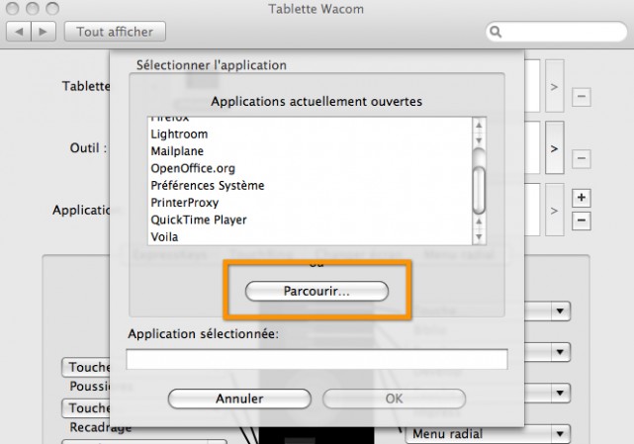
Task: Click Tout afficher in toolbar
Action: 115,32
